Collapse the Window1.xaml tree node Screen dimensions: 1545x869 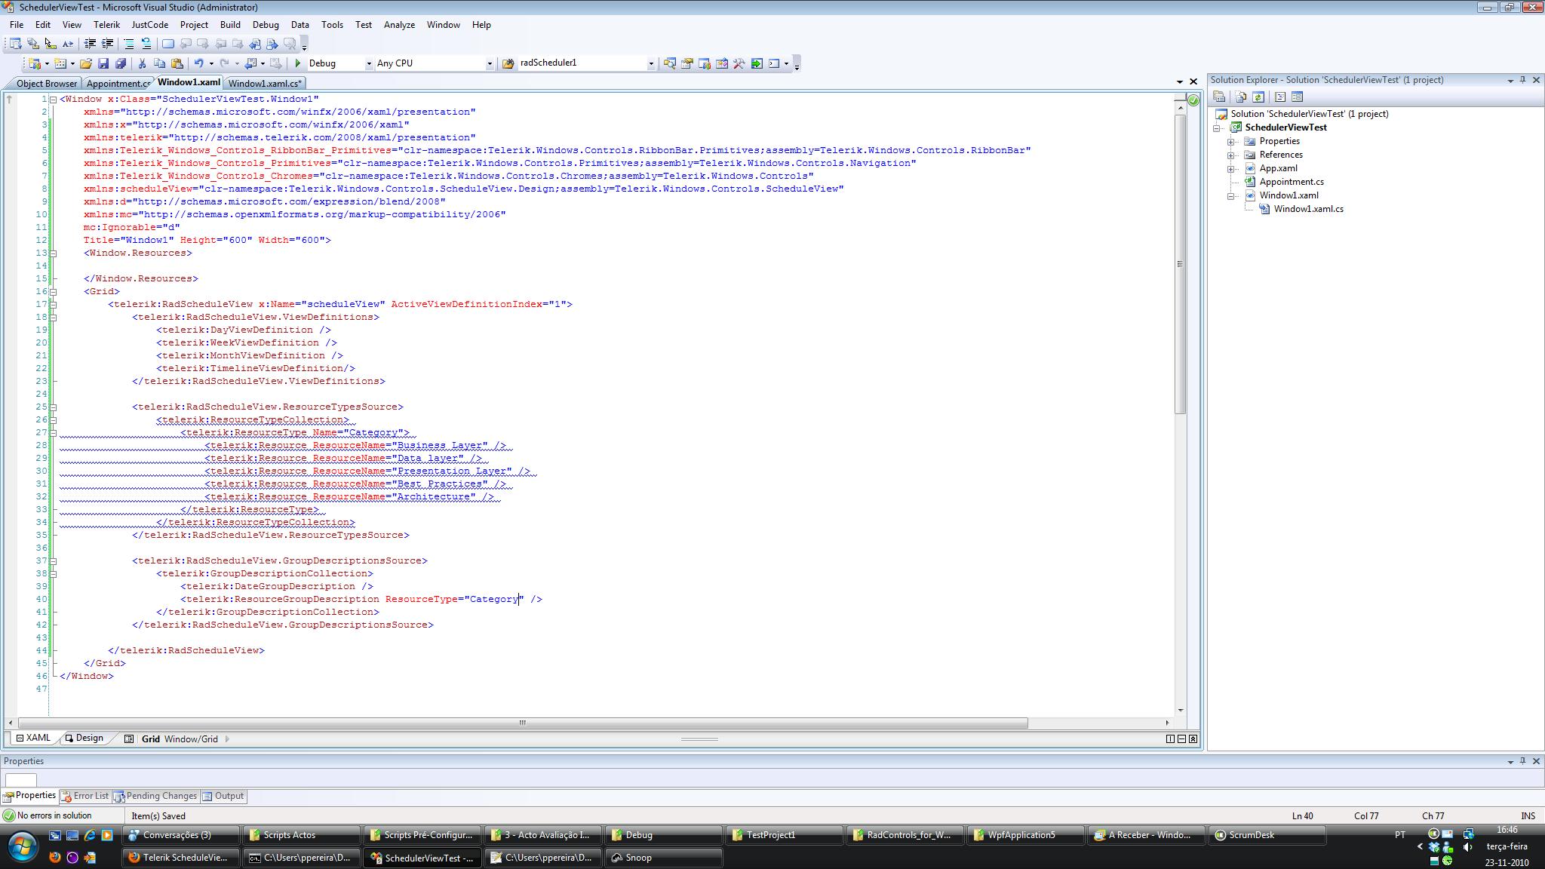pyautogui.click(x=1230, y=195)
